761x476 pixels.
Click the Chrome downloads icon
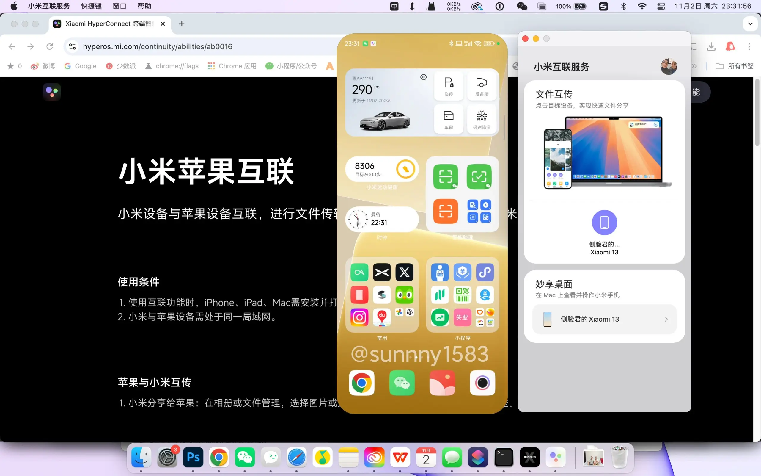[711, 47]
